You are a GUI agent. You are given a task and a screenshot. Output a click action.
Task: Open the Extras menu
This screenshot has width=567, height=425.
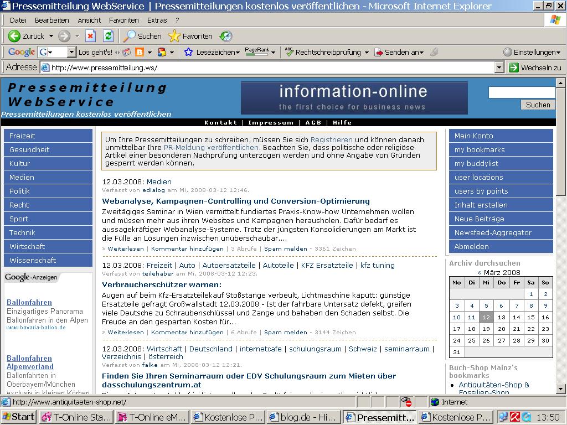[157, 20]
